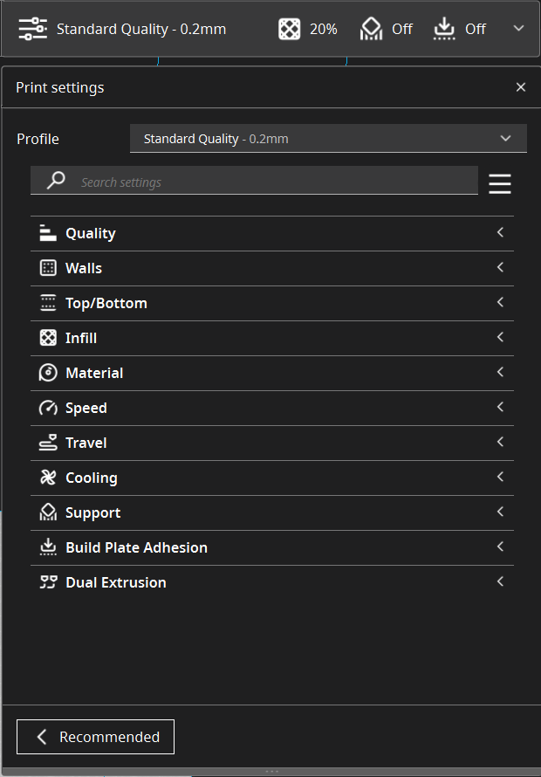
Task: Click the adhesion Off indicator in header
Action: coord(459,29)
